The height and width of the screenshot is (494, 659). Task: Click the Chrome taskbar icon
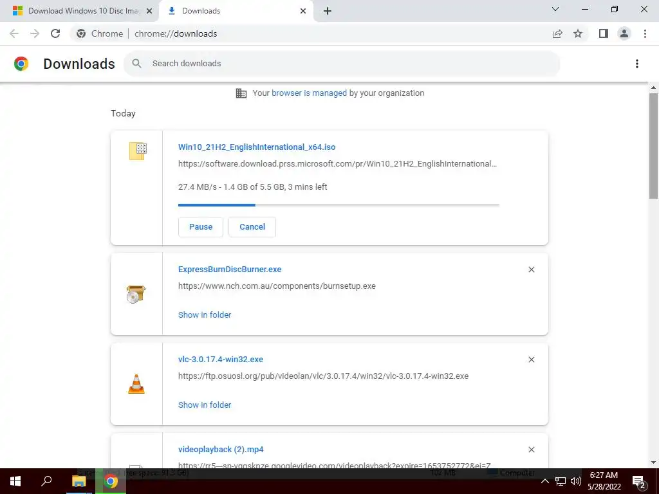pyautogui.click(x=111, y=481)
